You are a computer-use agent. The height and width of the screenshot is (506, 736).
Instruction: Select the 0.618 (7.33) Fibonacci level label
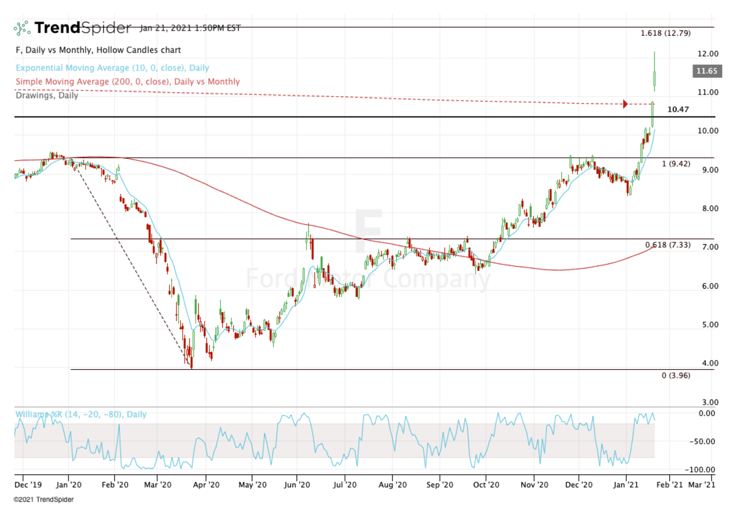pos(667,245)
